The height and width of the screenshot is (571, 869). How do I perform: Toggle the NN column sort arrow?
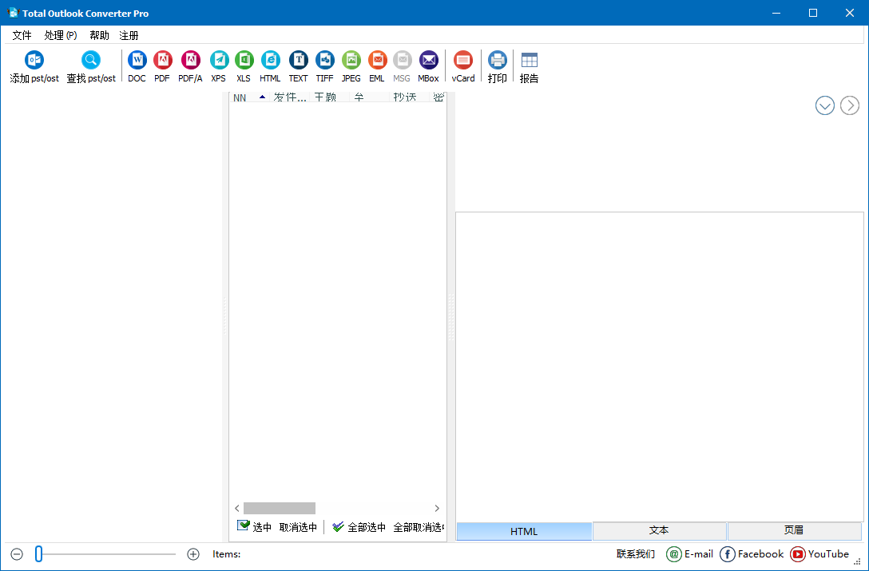(x=263, y=97)
